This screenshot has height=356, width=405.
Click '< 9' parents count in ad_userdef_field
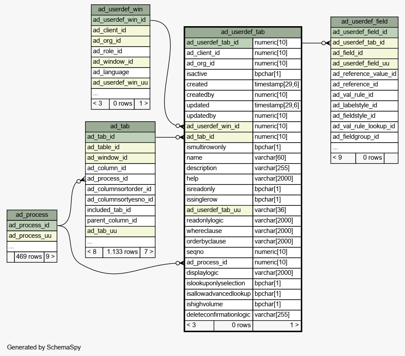pyautogui.click(x=343, y=157)
